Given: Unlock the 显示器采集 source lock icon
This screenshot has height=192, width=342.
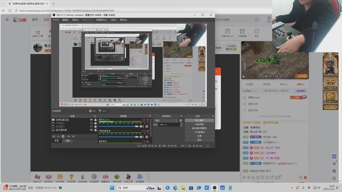Looking at the screenshot, I should (x=95, y=130).
